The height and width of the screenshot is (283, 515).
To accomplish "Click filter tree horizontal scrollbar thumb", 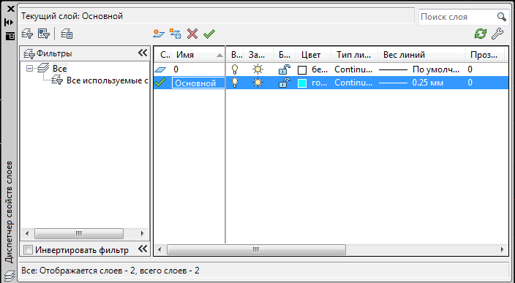I will pos(79,234).
